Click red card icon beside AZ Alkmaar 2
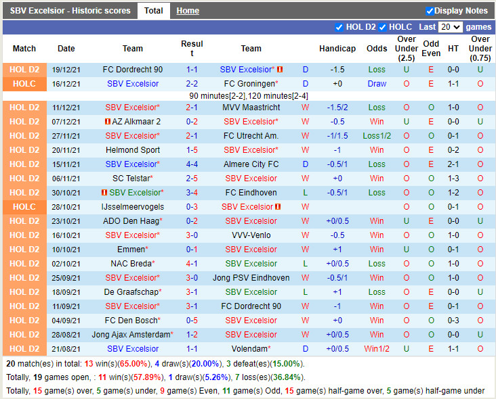This screenshot has width=496, height=399. point(108,121)
